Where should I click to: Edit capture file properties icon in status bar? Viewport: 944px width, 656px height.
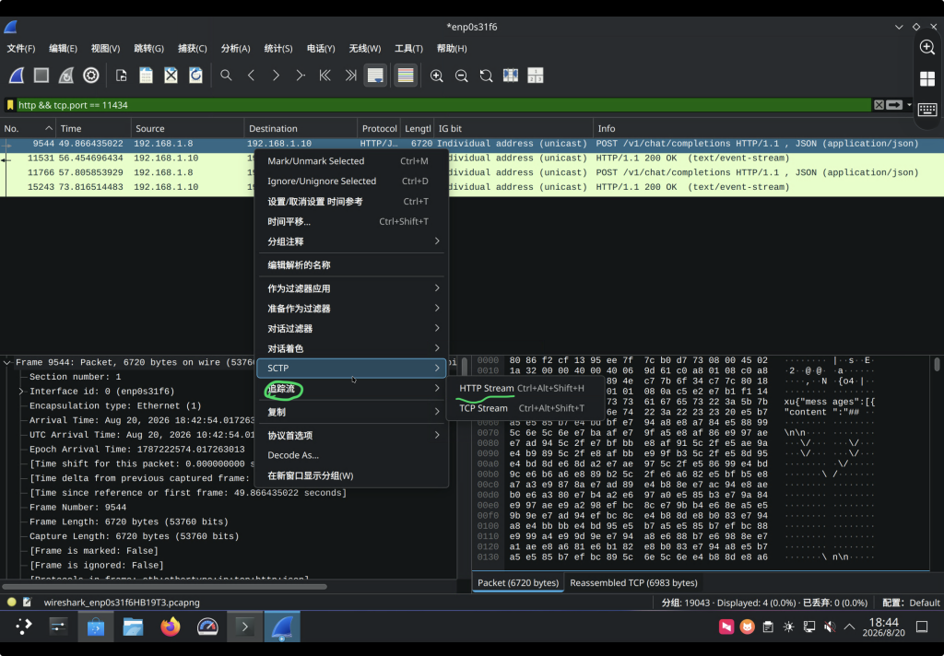click(27, 602)
